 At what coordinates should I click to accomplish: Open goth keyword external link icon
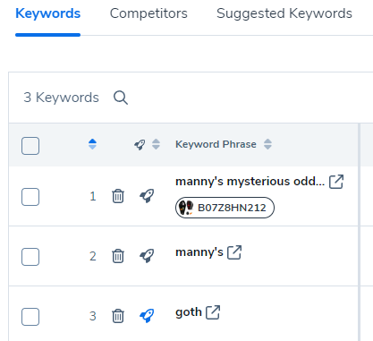pos(213,312)
